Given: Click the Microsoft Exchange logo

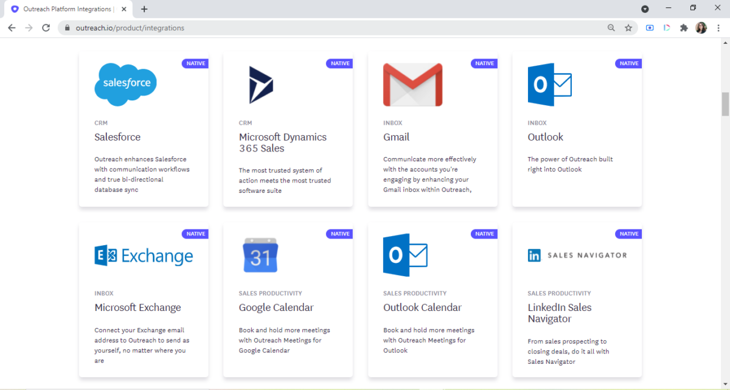Looking at the screenshot, I should point(144,255).
